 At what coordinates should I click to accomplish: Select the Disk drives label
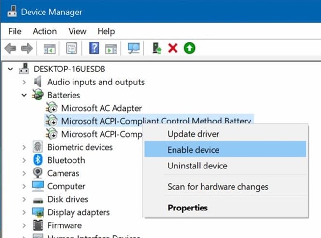68,199
